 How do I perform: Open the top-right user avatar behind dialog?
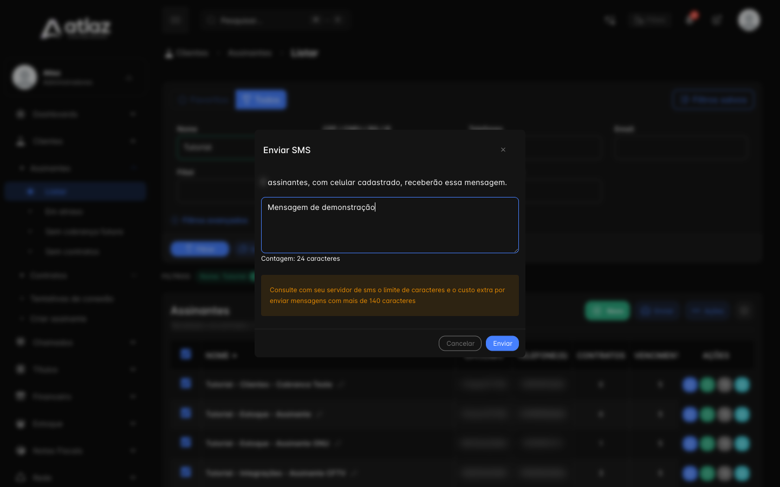tap(749, 20)
